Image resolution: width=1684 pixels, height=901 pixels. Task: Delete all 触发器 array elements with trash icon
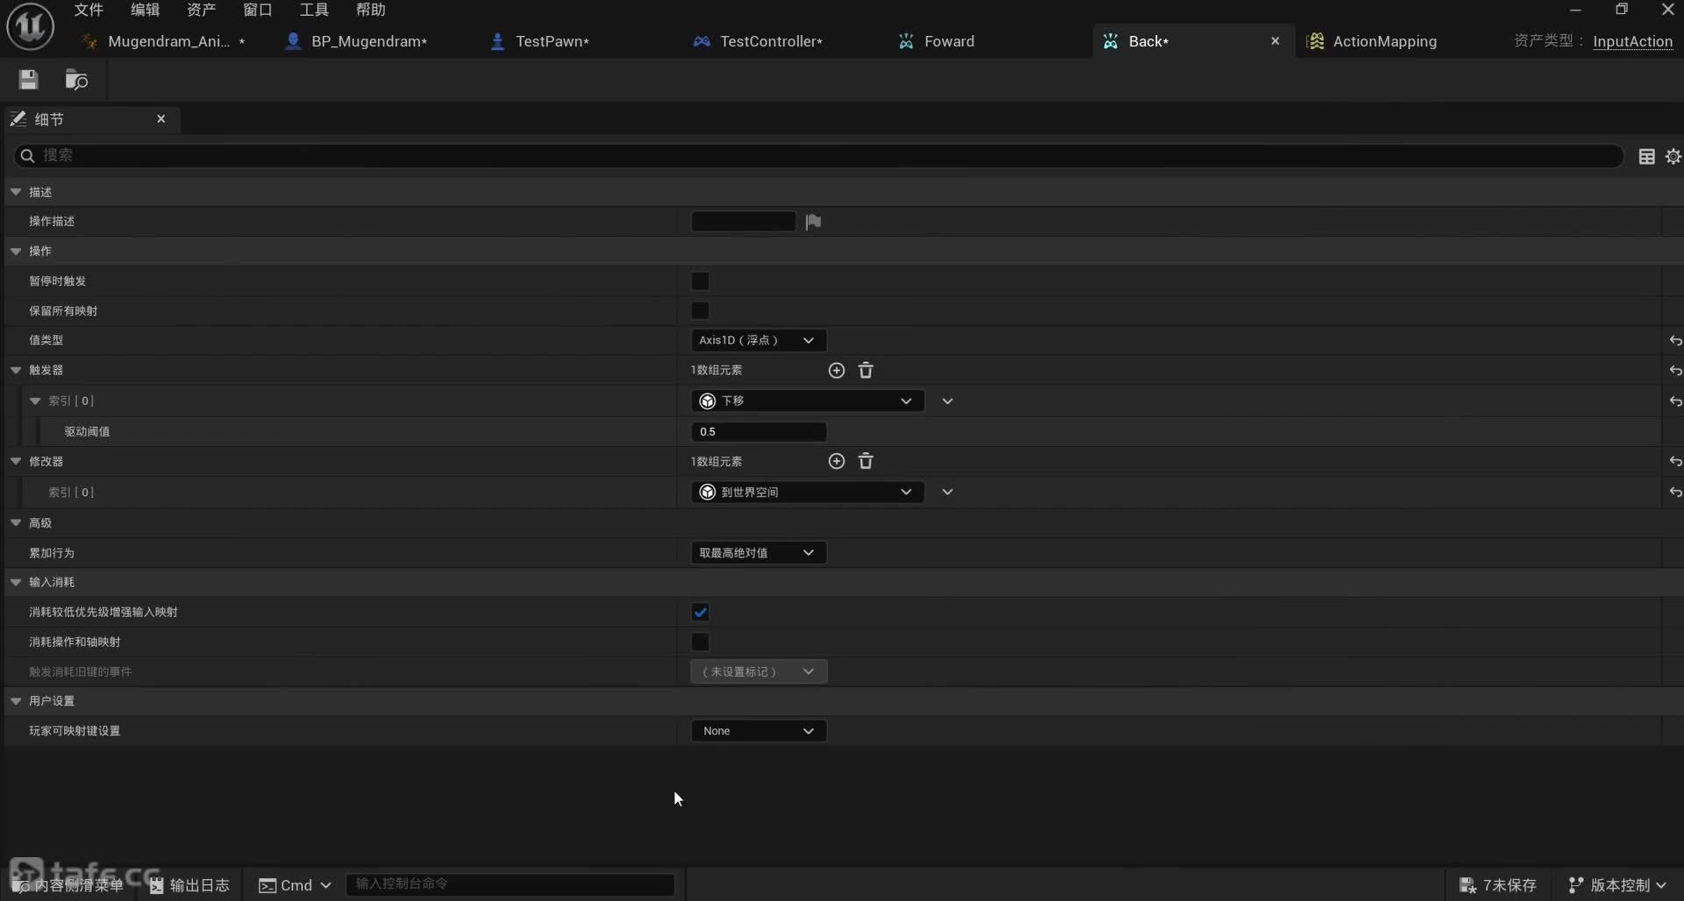(x=866, y=371)
